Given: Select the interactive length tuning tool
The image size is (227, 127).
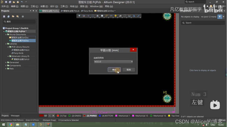Looking at the screenshot, I should click(111, 16).
